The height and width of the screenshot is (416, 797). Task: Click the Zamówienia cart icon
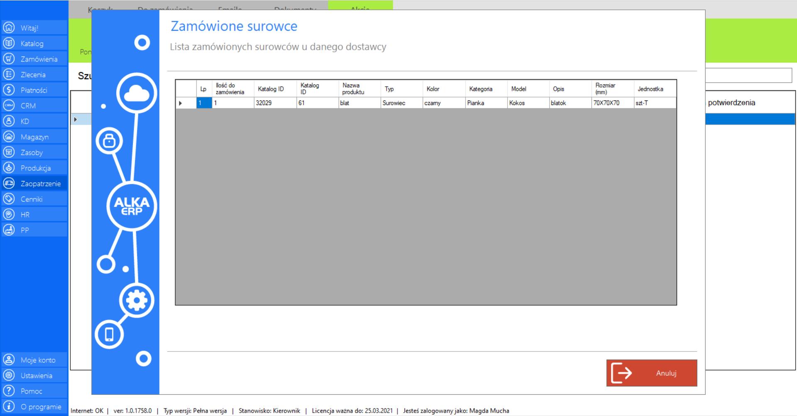[x=8, y=59]
